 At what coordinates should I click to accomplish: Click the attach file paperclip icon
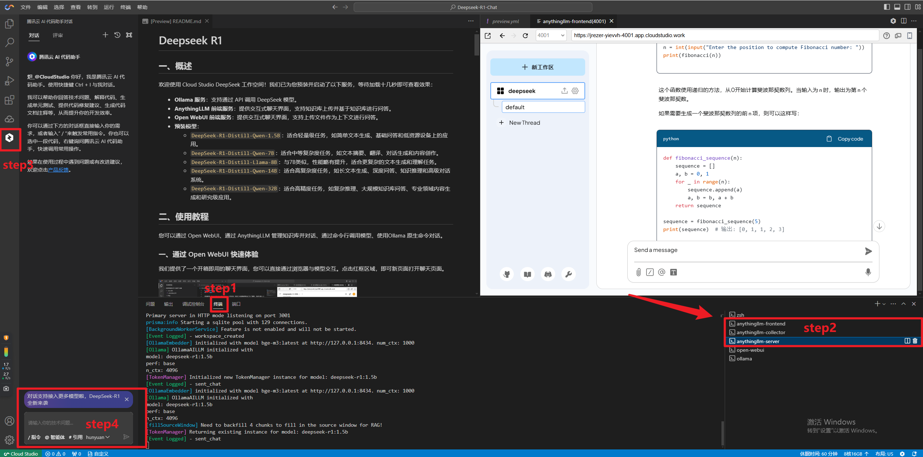639,272
